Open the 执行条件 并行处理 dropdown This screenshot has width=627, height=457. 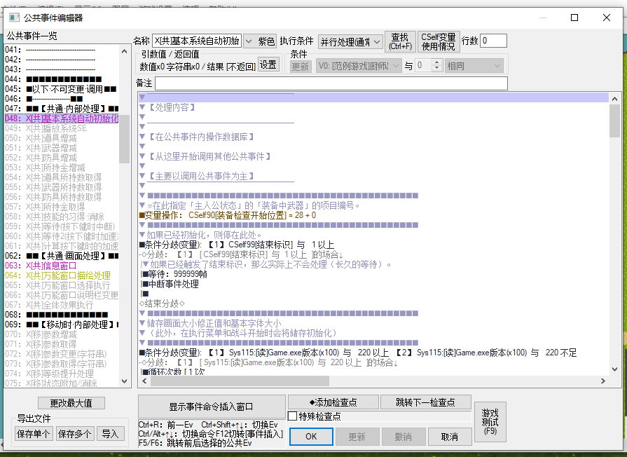[350, 41]
